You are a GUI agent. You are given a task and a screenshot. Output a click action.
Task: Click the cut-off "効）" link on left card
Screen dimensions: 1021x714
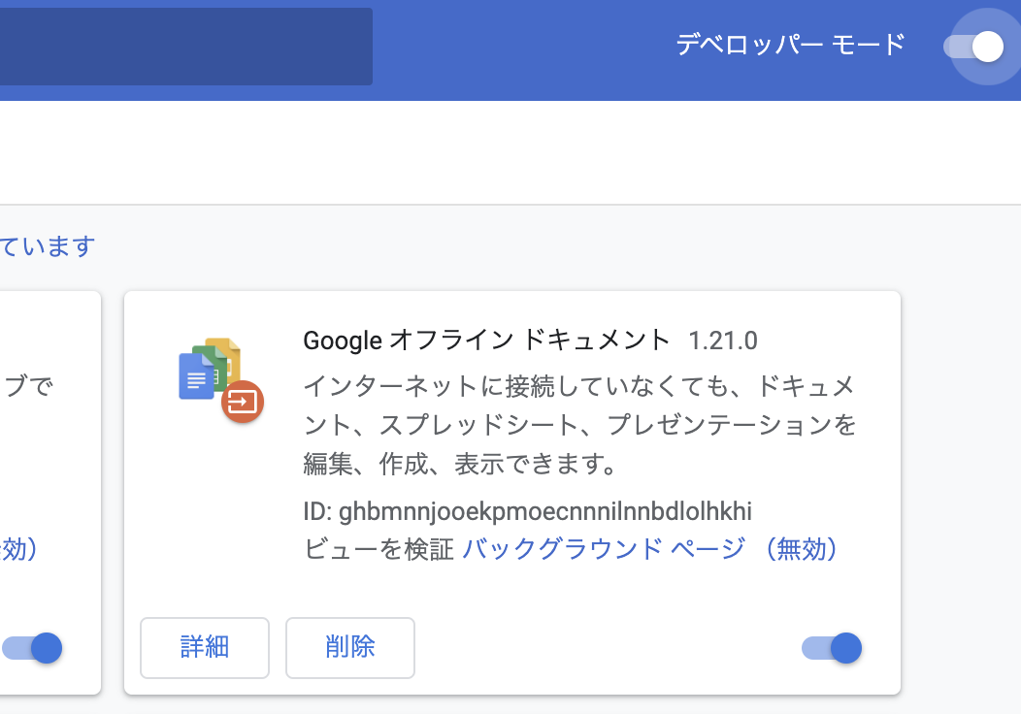click(19, 549)
